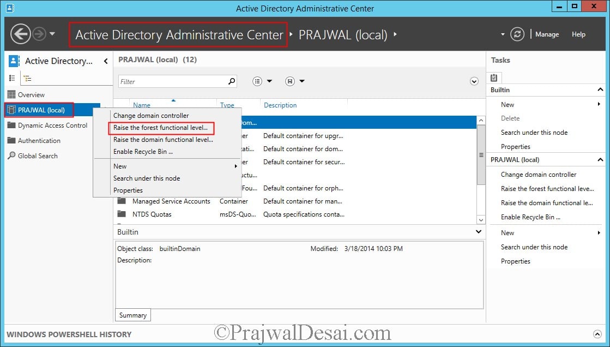Sort list by Description column header
Image resolution: width=610 pixels, height=347 pixels.
tap(280, 105)
